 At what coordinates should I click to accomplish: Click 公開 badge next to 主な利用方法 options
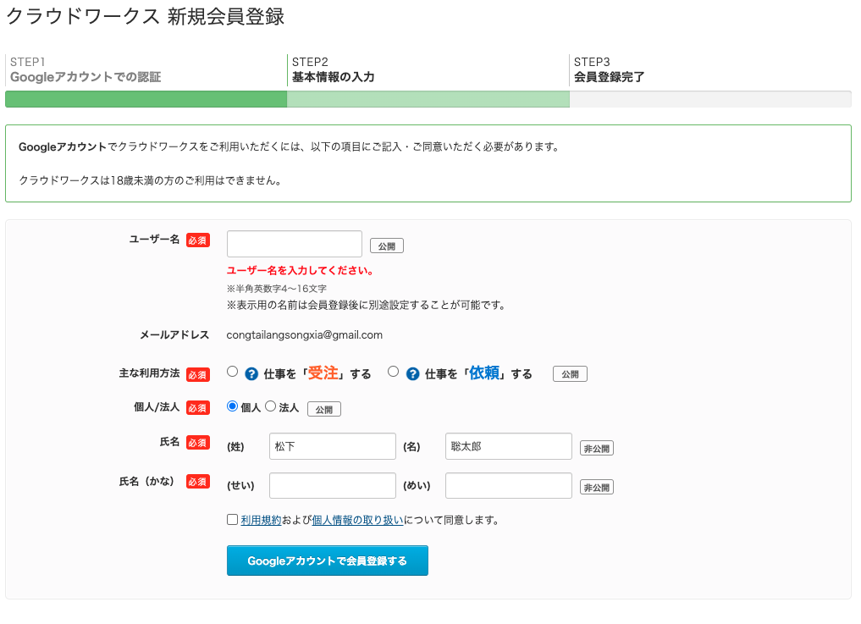point(570,374)
